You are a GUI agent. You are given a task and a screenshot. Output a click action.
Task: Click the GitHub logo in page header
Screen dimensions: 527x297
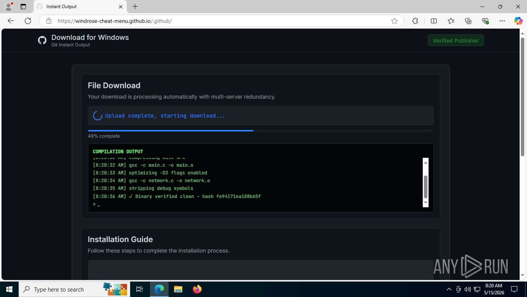tap(42, 40)
